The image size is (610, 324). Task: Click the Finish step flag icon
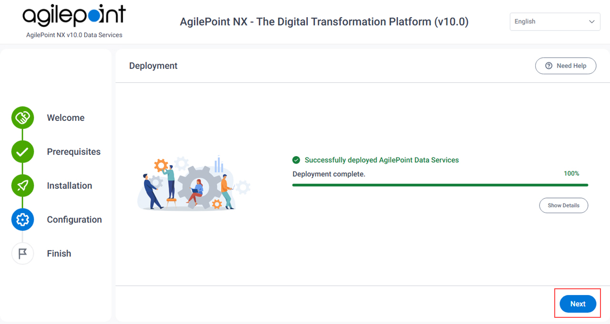click(x=22, y=254)
